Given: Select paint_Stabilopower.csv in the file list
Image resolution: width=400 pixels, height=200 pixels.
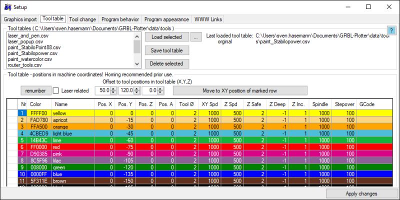Looking at the screenshot, I should click(x=32, y=53).
